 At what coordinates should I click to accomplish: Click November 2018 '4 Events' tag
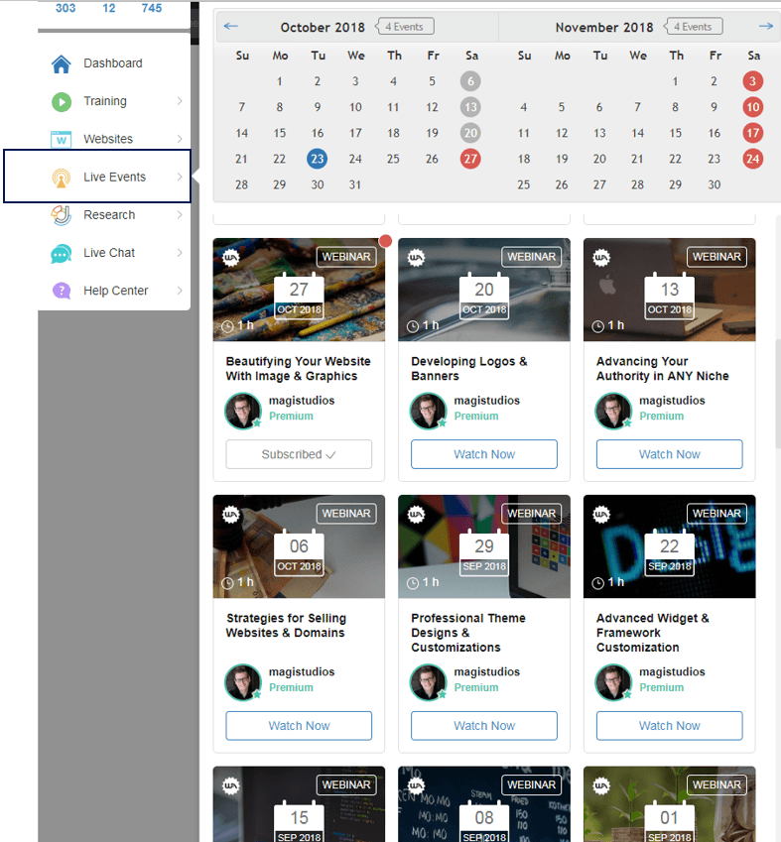pyautogui.click(x=693, y=27)
